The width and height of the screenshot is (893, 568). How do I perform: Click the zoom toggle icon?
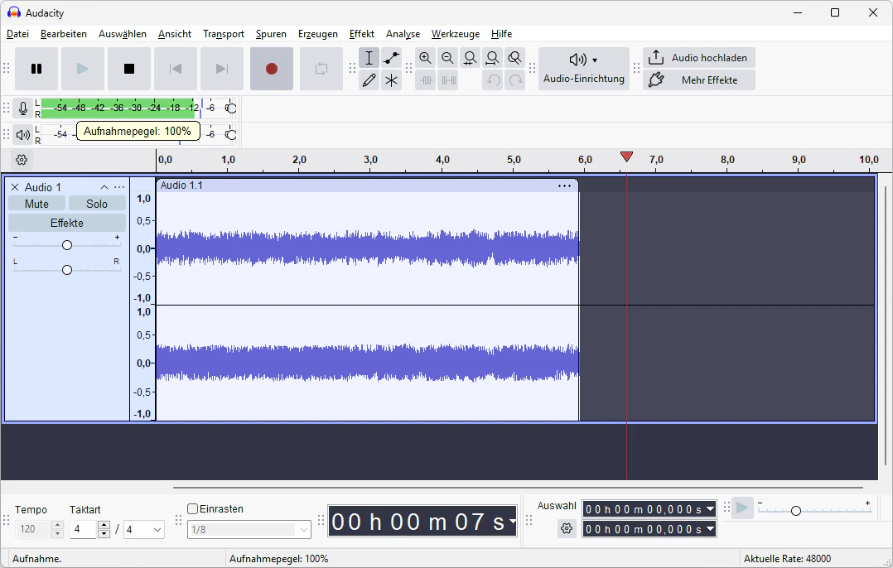(514, 58)
